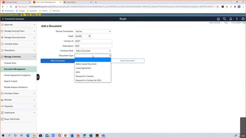
Task: Open the browser extensions puzzle icon
Action: point(235,7)
